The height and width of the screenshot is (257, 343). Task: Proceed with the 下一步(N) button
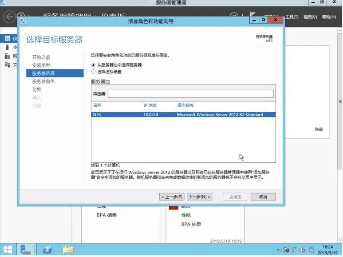click(x=200, y=197)
